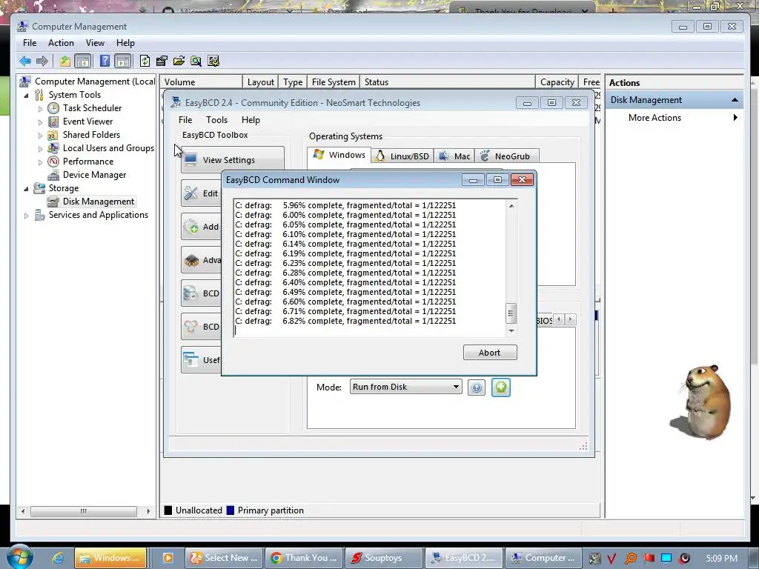
Task: Select Performance in System Tools
Action: click(87, 161)
